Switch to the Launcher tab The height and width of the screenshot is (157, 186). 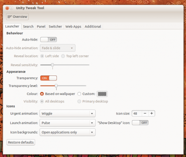point(12,26)
